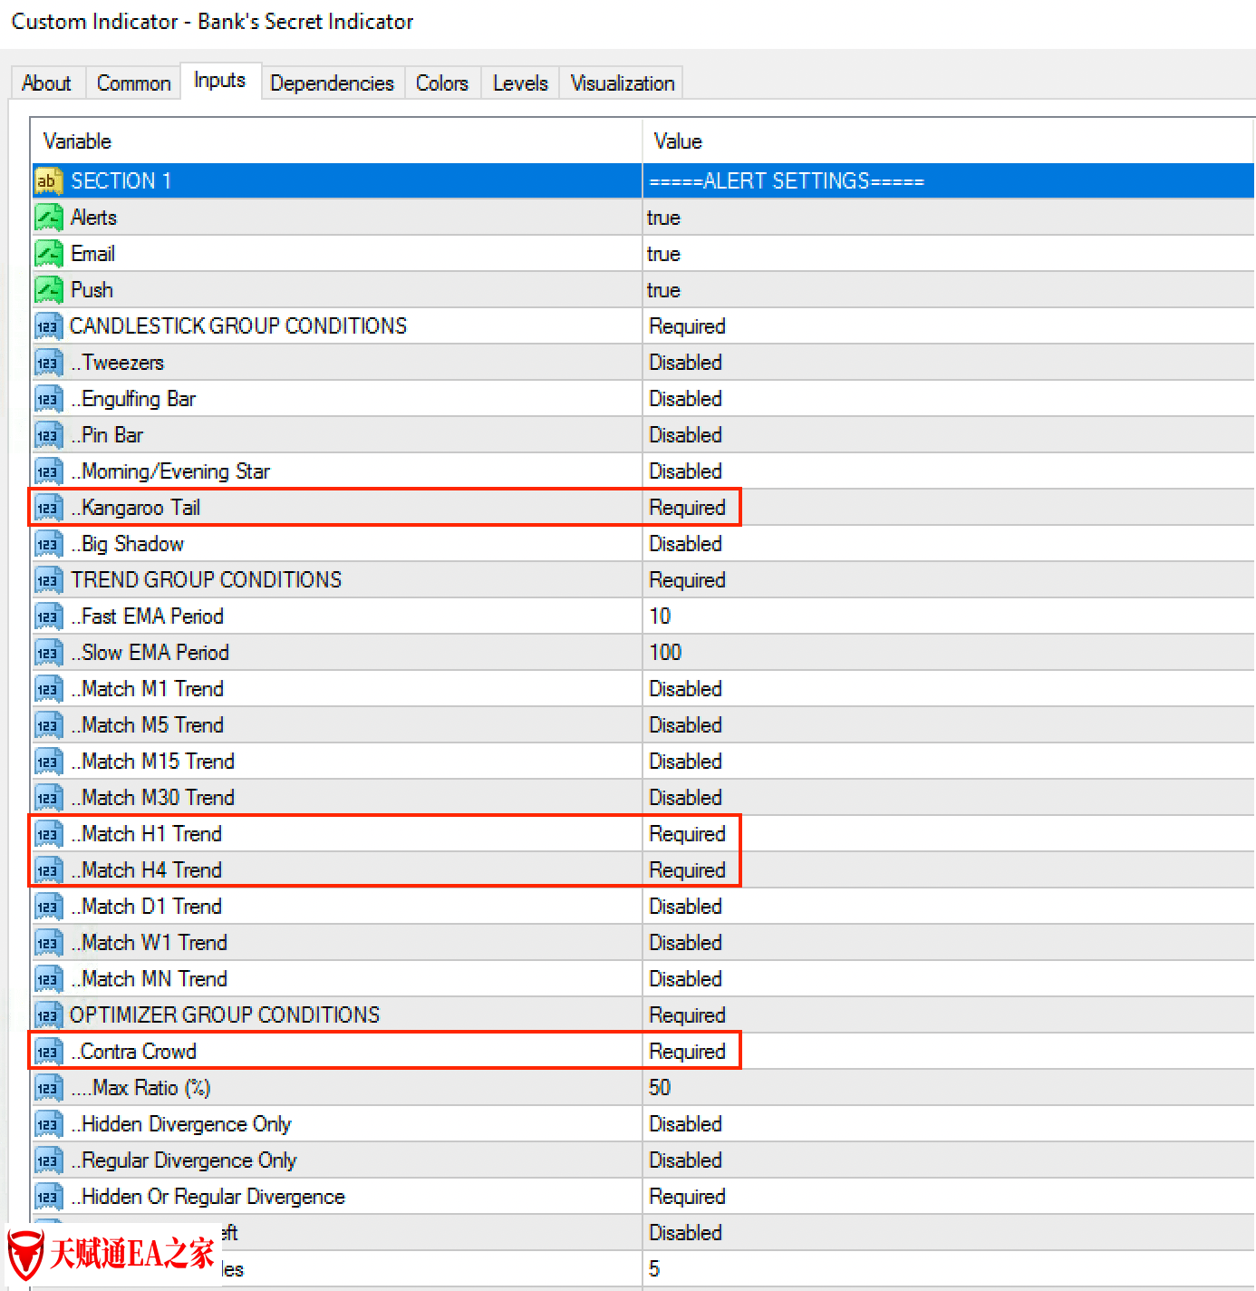Click the integer icon beside Tweezers
This screenshot has width=1256, height=1291.
[x=48, y=363]
